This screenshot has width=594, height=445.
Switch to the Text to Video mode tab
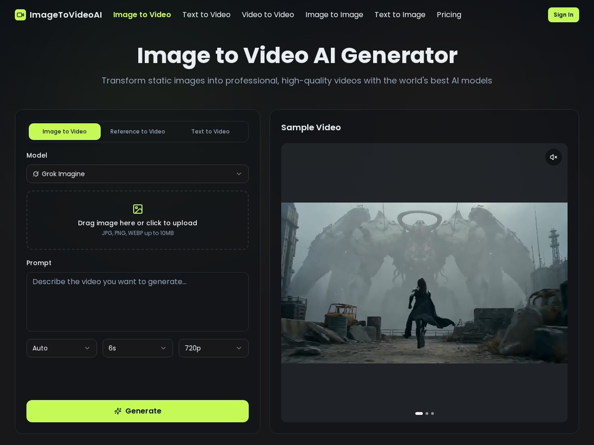pos(211,132)
